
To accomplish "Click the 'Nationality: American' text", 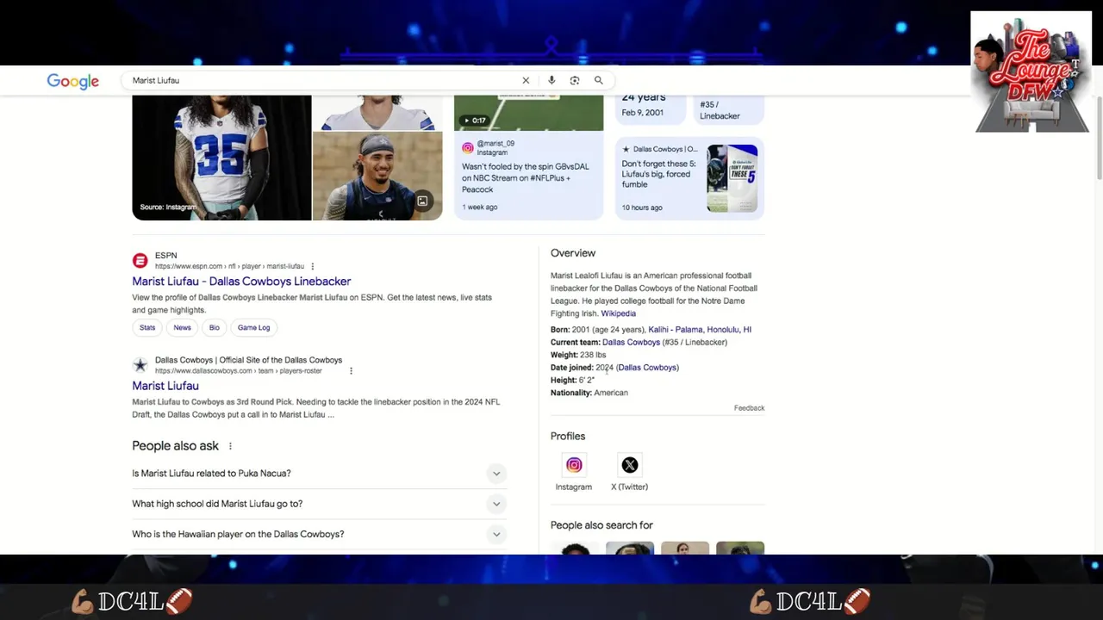I will 589,393.
